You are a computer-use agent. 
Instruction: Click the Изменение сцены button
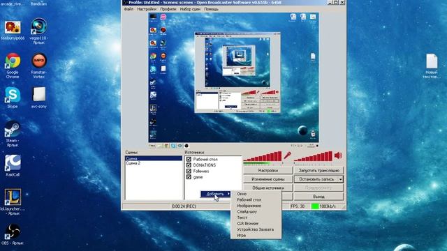[x=268, y=179]
